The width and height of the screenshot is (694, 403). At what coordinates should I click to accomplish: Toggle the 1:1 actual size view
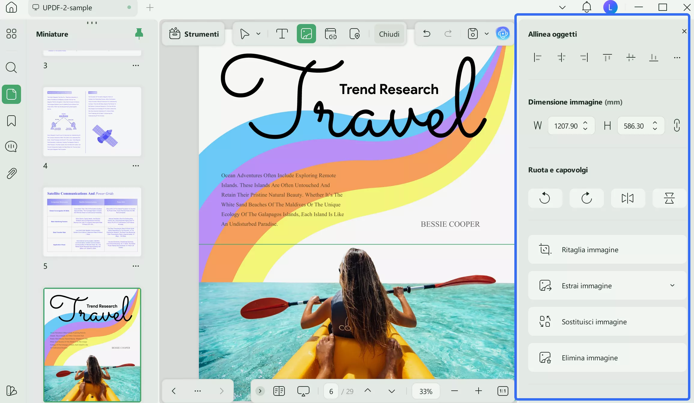503,391
